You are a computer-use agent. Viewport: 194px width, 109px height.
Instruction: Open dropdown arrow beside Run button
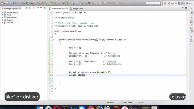pos(29,3)
